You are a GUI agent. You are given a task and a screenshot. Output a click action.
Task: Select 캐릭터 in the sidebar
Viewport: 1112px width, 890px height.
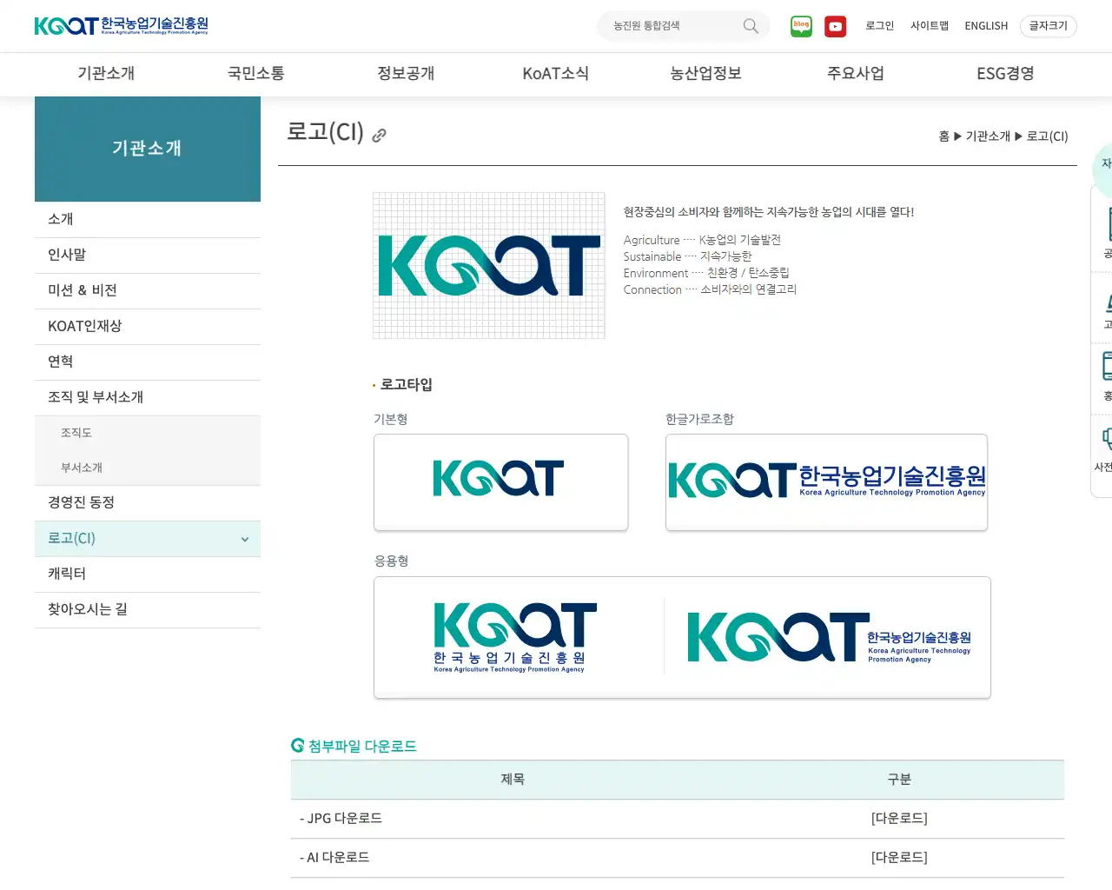(148, 574)
